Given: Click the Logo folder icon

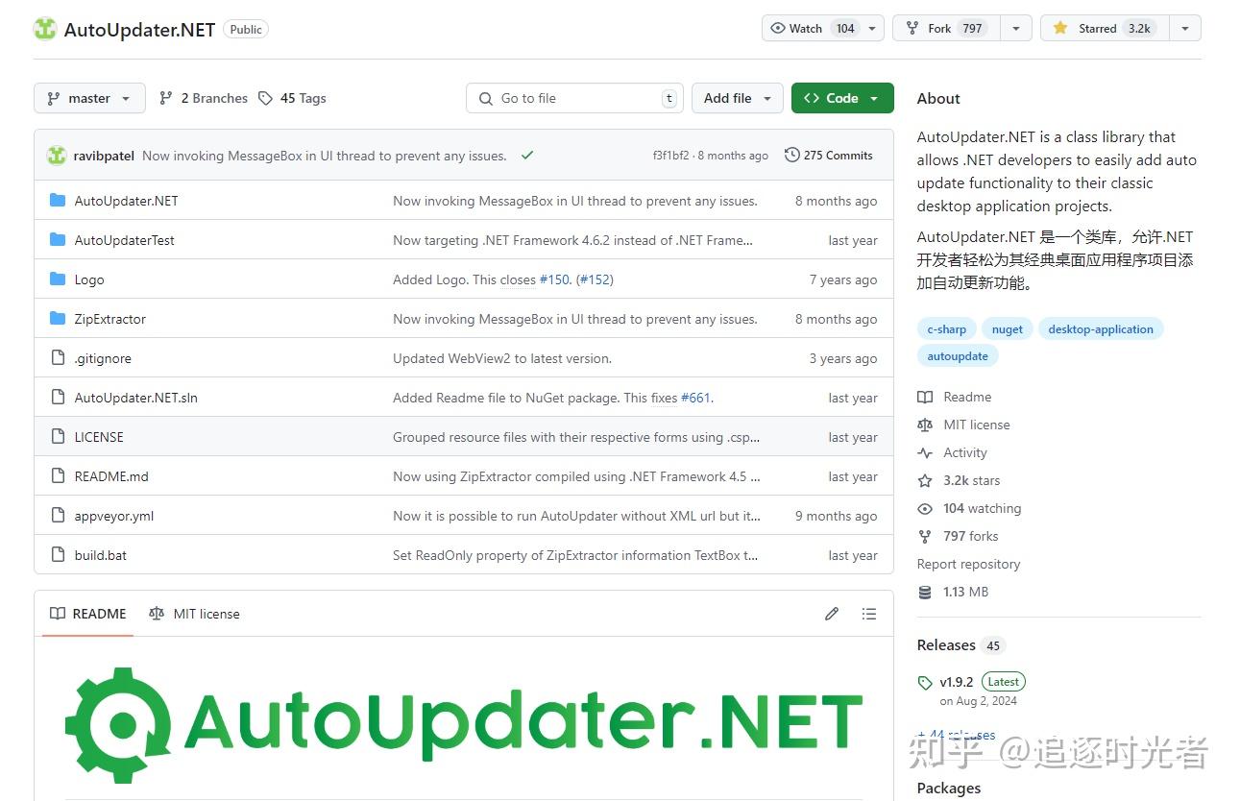Looking at the screenshot, I should click(x=57, y=279).
